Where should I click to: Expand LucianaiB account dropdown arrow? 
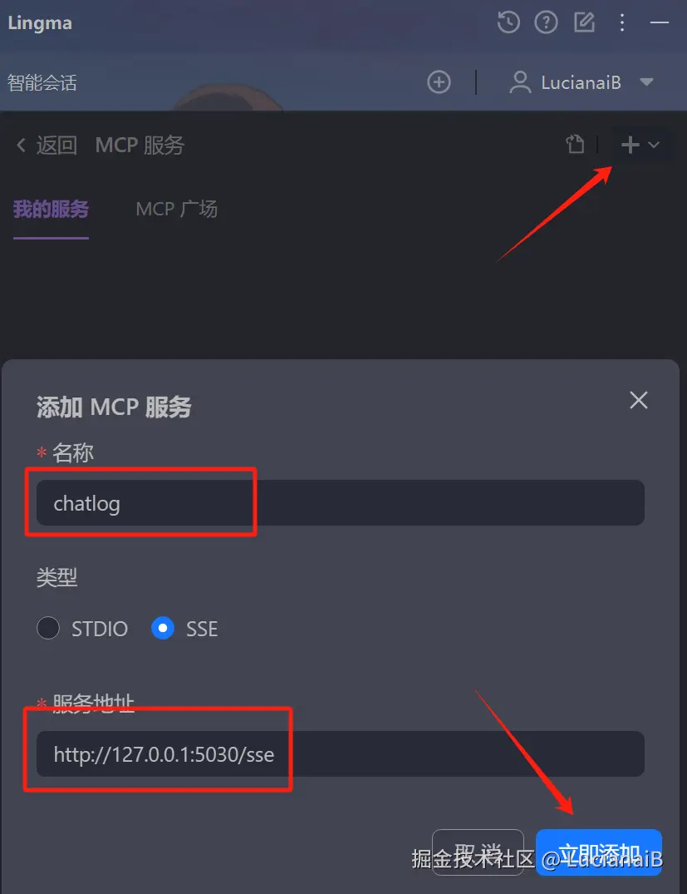(x=646, y=82)
